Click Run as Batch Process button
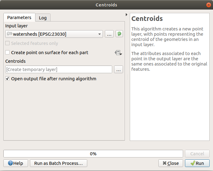This screenshot has height=171, width=213. click(59, 163)
